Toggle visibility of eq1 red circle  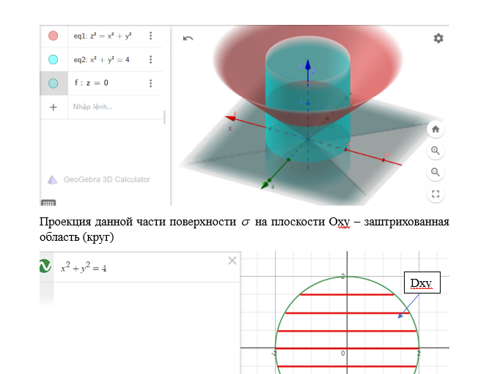click(x=53, y=36)
